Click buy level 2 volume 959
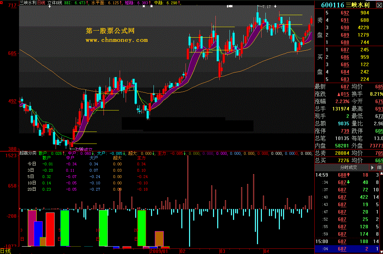The width and height of the screenshot is (383, 254). tap(365, 57)
